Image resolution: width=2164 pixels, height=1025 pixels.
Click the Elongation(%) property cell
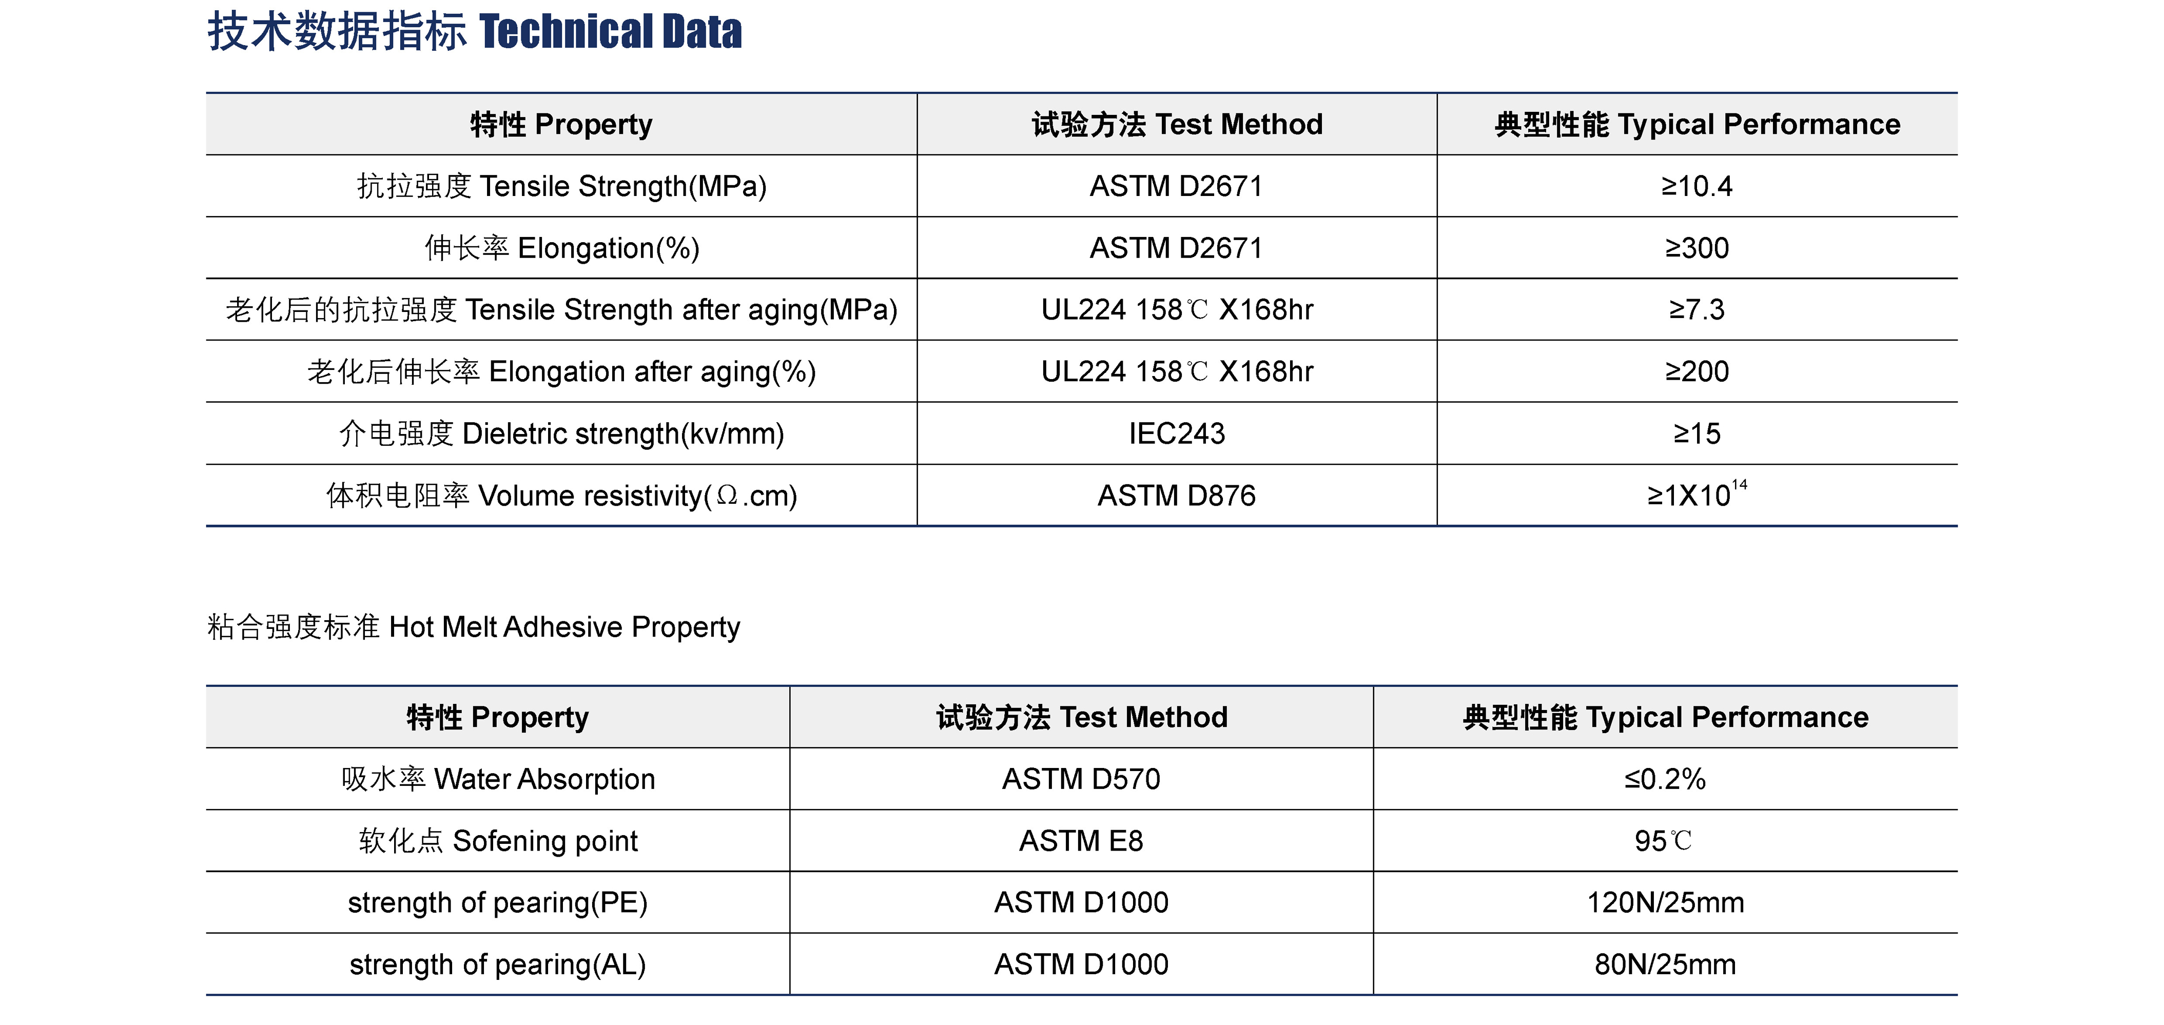click(x=561, y=249)
